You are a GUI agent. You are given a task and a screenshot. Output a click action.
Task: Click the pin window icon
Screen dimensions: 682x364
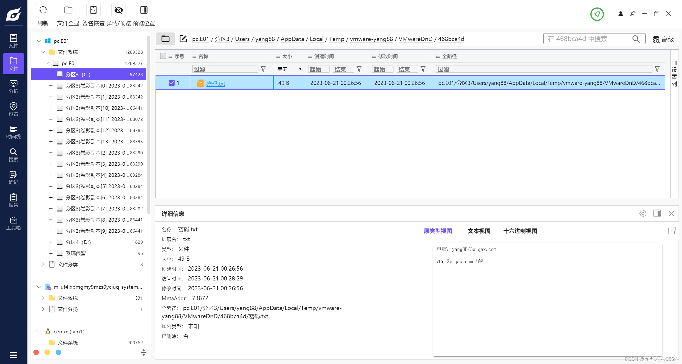tap(633, 14)
